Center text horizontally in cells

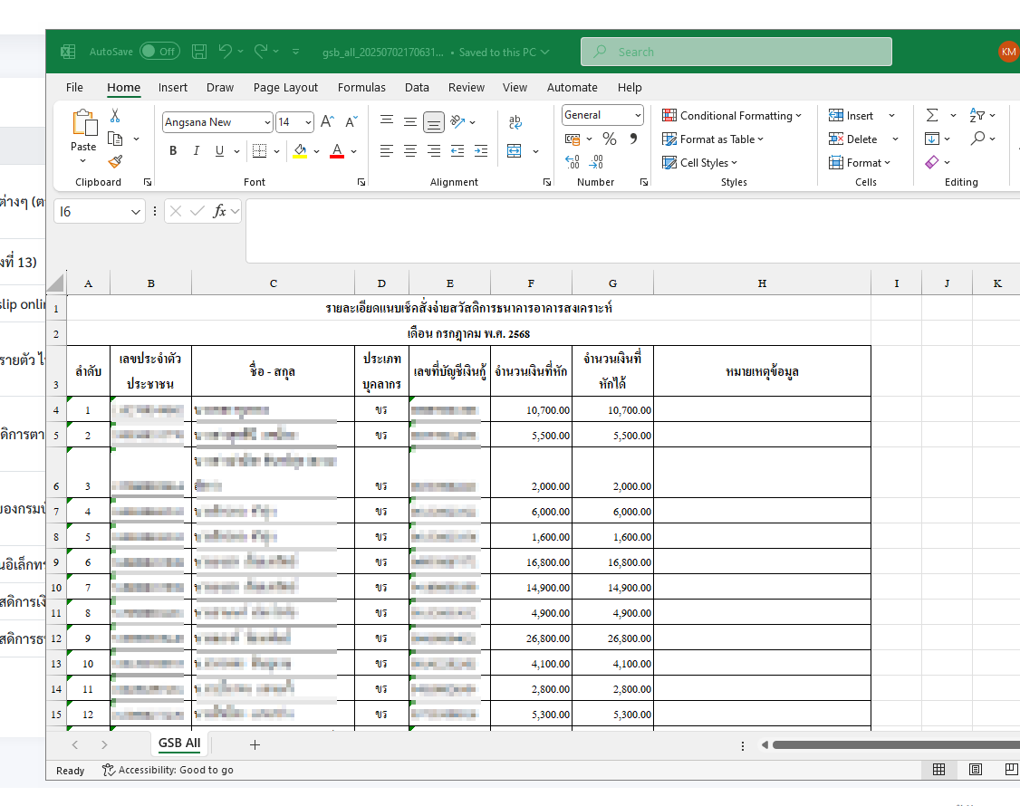point(410,151)
